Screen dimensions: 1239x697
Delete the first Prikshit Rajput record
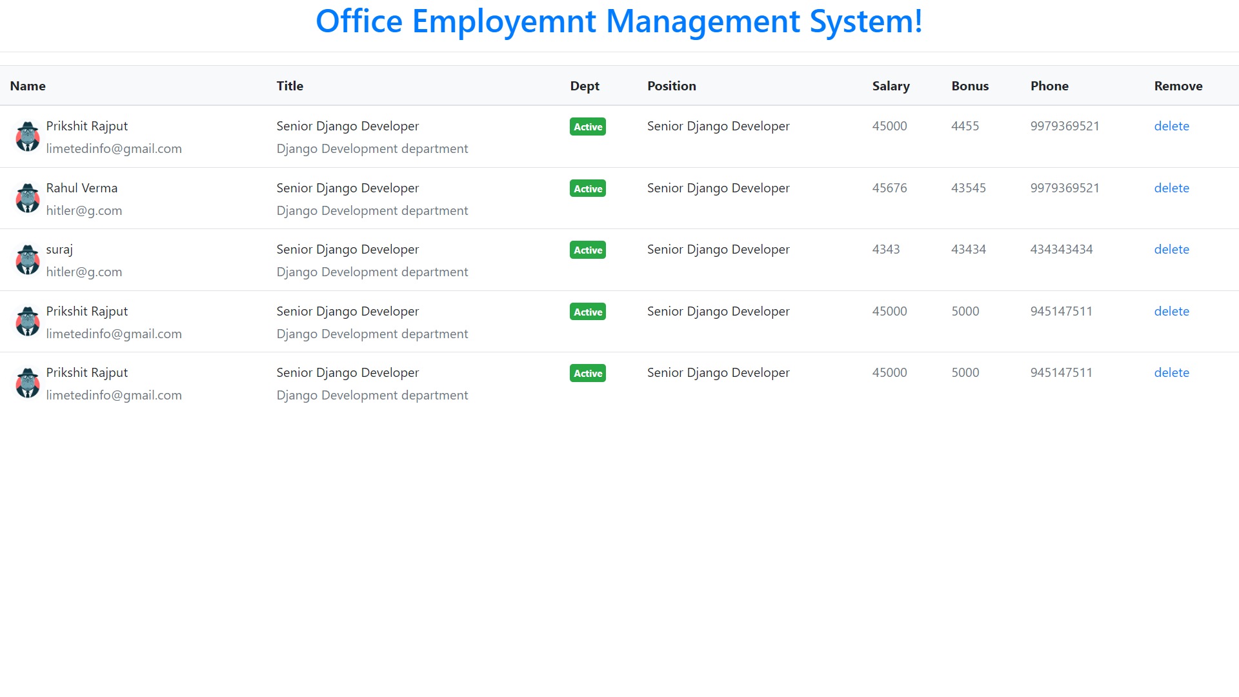click(x=1171, y=126)
